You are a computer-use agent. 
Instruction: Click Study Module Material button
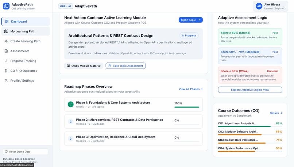[x=84, y=66]
